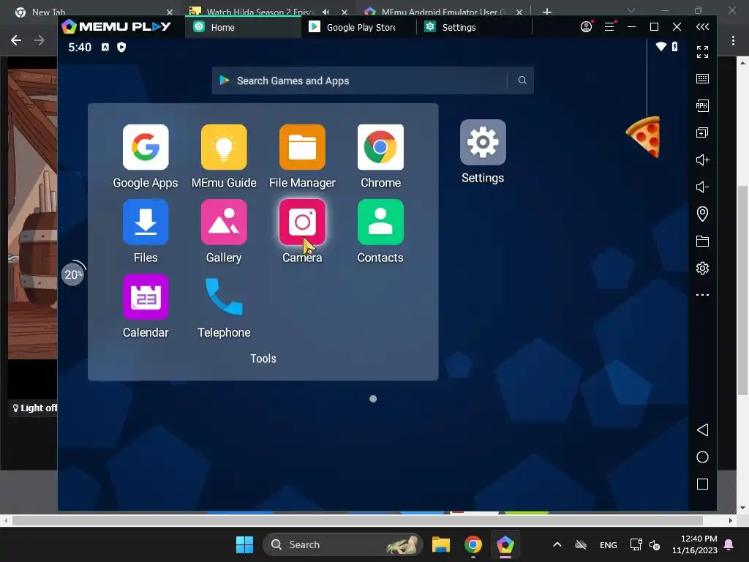Screen dimensions: 749x562
Task: Open the Google Apps folder
Action: pos(146,147)
